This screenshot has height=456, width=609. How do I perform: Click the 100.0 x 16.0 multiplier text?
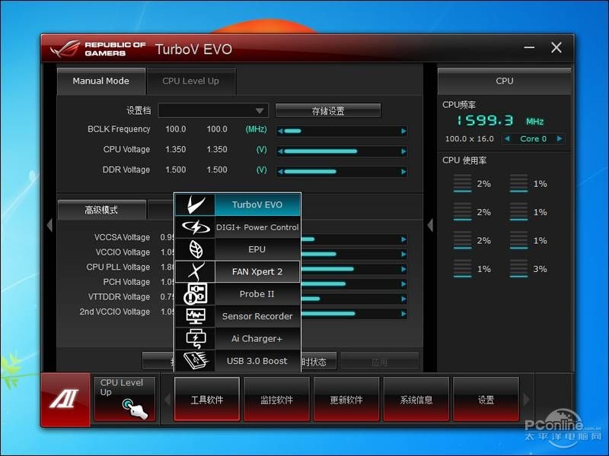(x=469, y=138)
